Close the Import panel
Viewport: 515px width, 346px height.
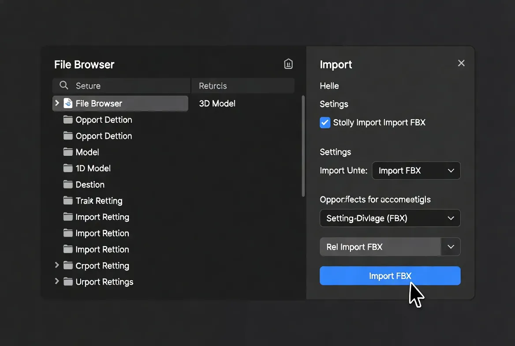click(461, 63)
